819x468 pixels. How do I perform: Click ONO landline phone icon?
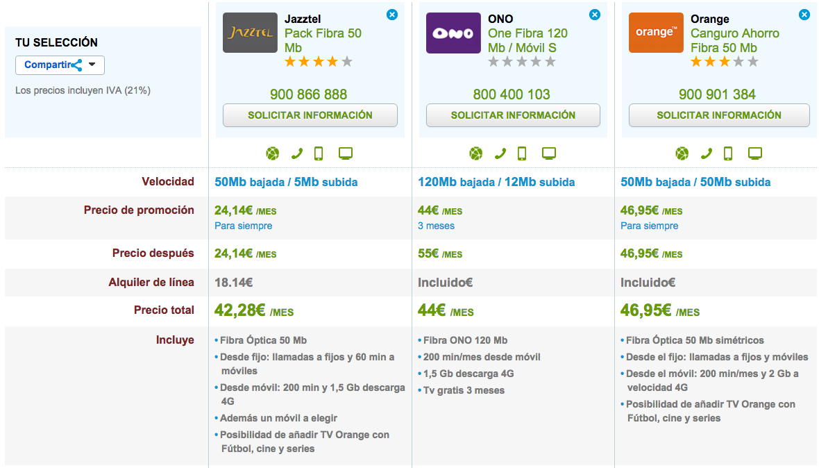500,153
